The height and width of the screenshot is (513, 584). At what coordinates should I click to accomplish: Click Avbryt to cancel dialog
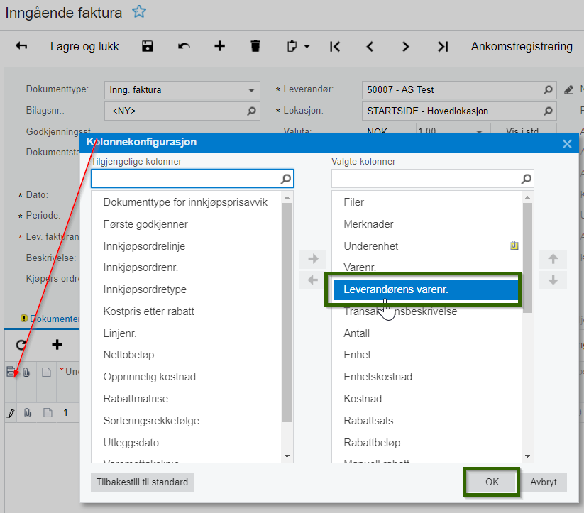(544, 482)
